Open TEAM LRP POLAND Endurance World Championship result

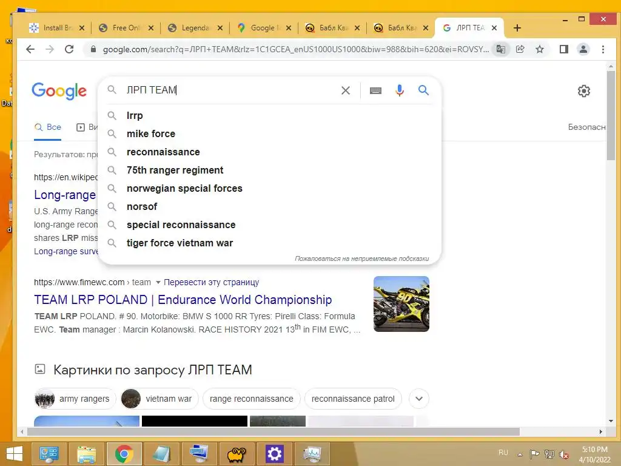click(183, 300)
